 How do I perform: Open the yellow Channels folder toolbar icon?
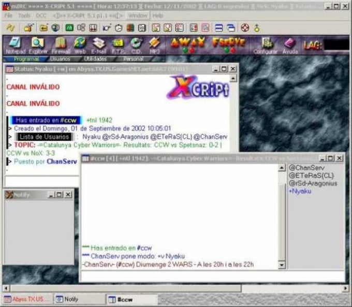[44, 28]
